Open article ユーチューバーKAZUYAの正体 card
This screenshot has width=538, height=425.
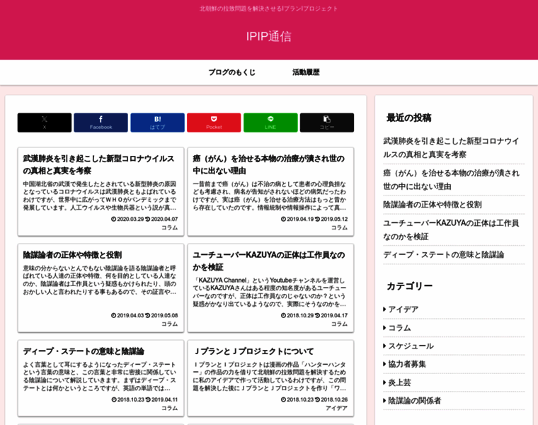(270, 288)
